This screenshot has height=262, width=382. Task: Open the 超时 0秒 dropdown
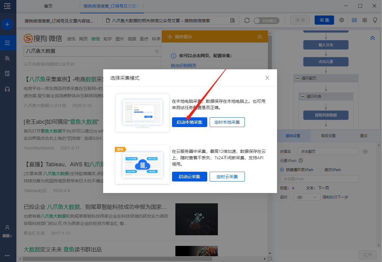(307, 197)
